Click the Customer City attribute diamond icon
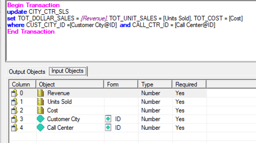The height and width of the screenshot is (143, 256). 41,119
